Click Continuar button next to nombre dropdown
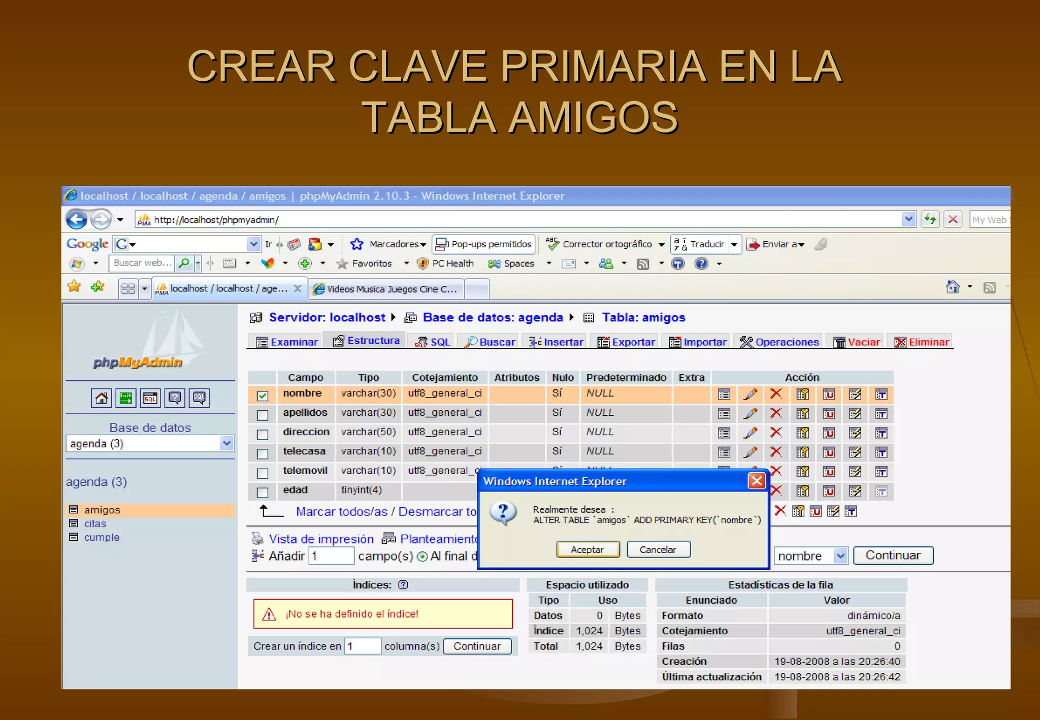Screen dimensions: 1040x720 tap(893, 555)
